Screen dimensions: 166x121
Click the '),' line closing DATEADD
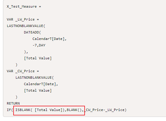26,52
